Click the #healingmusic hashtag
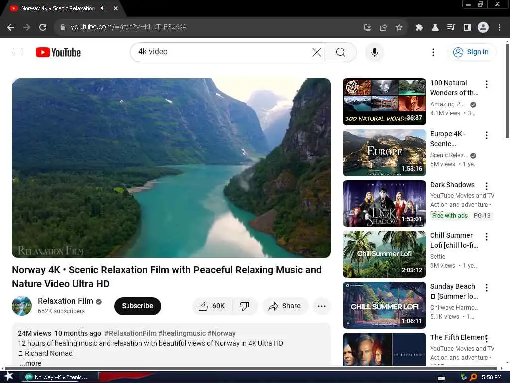This screenshot has width=510, height=383. pos(182,333)
